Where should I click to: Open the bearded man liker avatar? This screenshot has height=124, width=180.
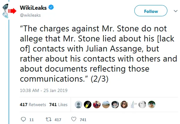click(x=115, y=105)
